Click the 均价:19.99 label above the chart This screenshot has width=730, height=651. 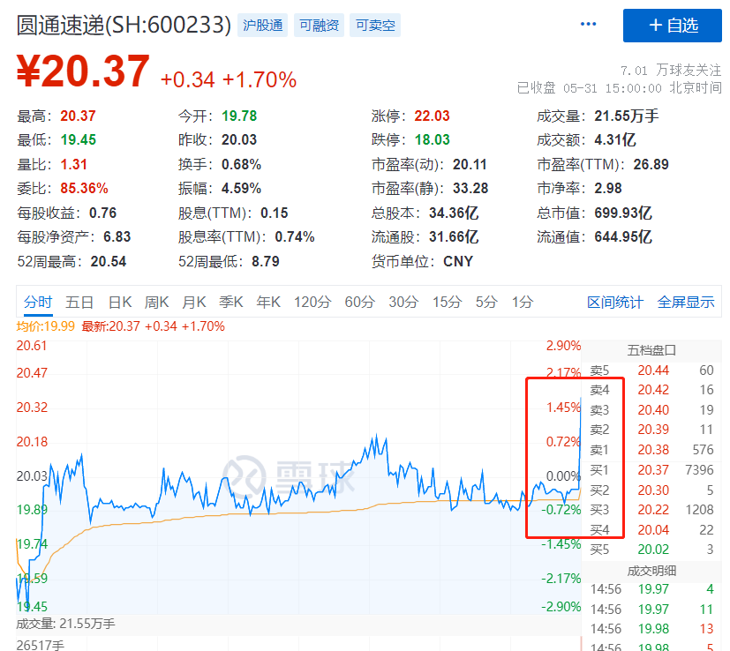(45, 326)
